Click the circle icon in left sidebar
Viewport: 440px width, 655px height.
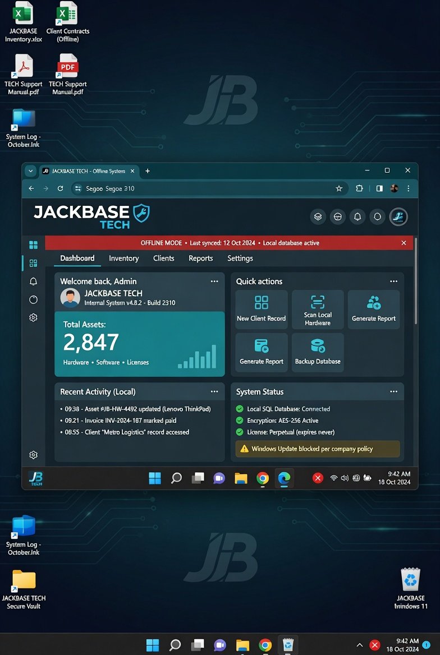coord(34,299)
